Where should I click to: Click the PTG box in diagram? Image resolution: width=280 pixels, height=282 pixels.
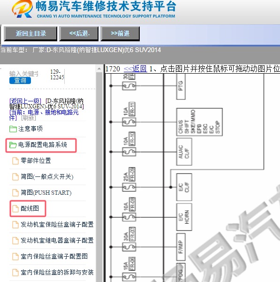[x=181, y=86]
